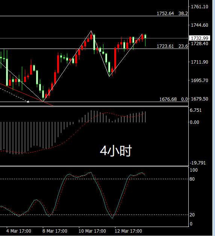Click vertical scrollbar at right edge
The width and height of the screenshot is (215, 236).
click(x=214, y=118)
